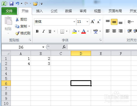
Task: Select cell A2 containing 4
Action: tap(21, 64)
